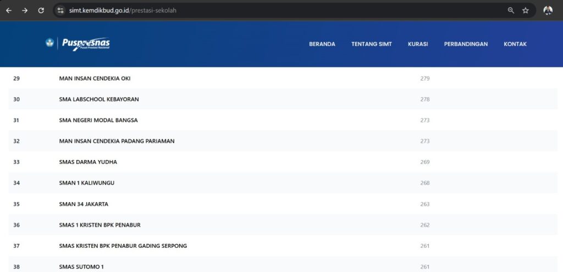
Task: Select MAN INSAN CENDEKIA OKI row
Action: (x=95, y=78)
